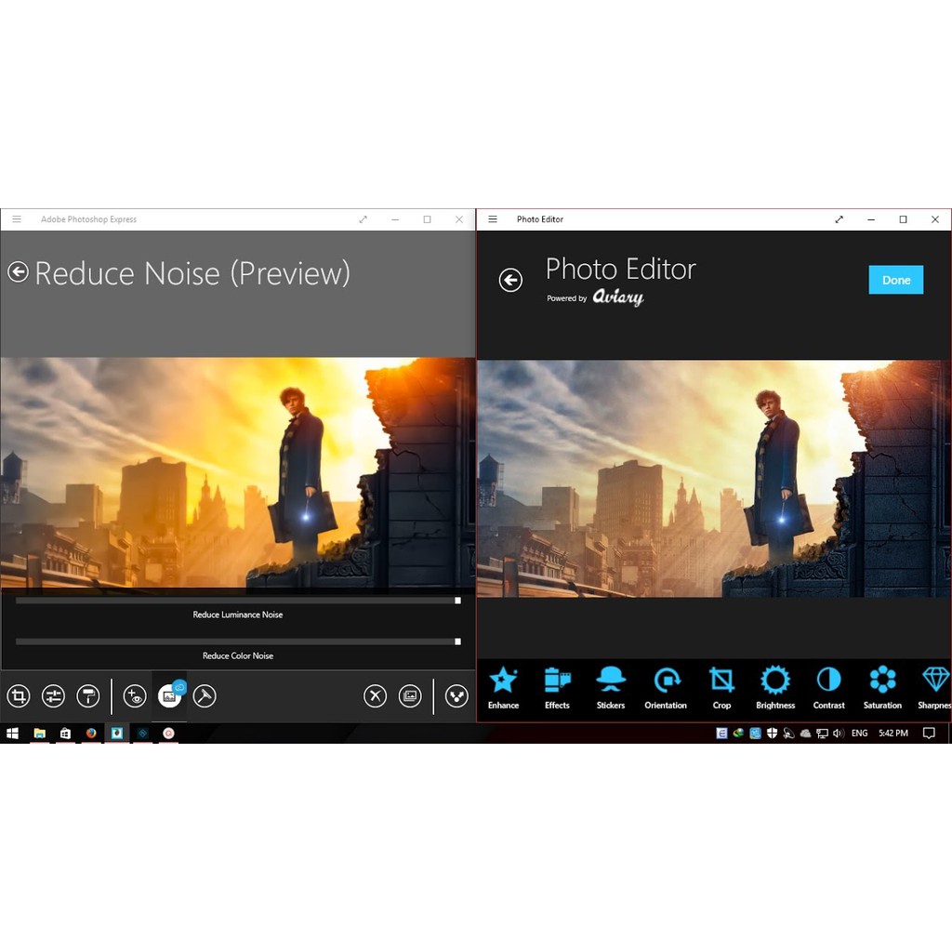Choose the Brightness tool
Viewport: 952px width, 952px height.
click(774, 686)
